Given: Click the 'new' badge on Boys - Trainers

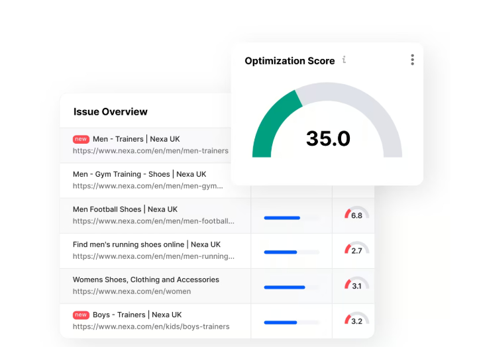Looking at the screenshot, I should tap(81, 315).
